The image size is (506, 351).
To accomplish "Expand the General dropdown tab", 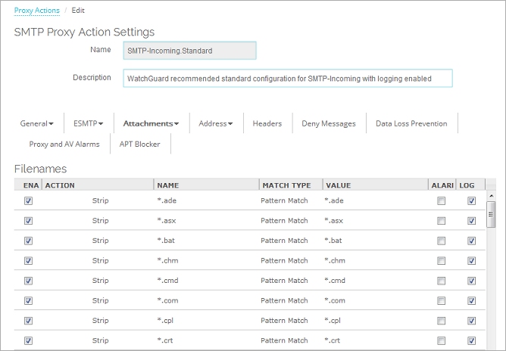I will 36,123.
